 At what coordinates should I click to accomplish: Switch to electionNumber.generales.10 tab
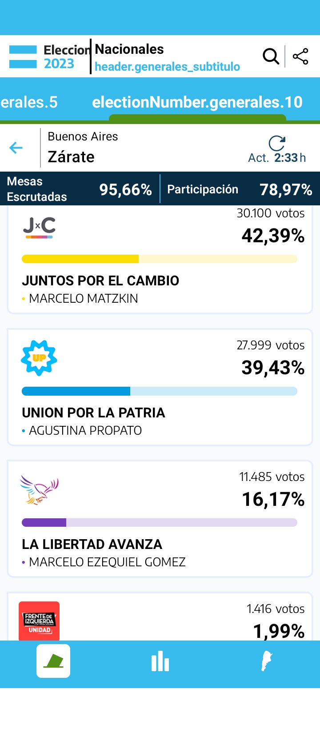pyautogui.click(x=197, y=102)
